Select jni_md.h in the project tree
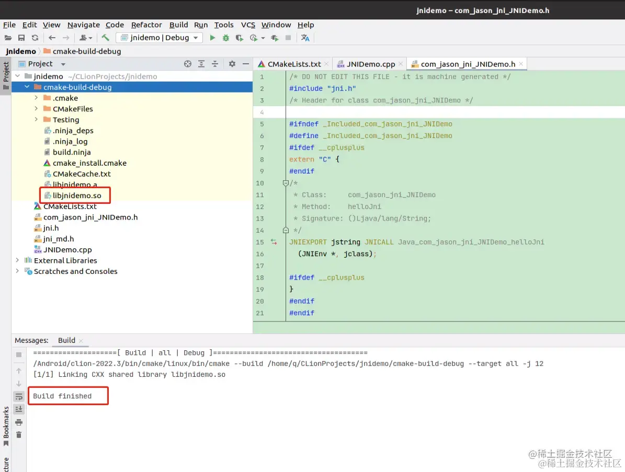Screen dimensions: 625x472 coord(58,238)
